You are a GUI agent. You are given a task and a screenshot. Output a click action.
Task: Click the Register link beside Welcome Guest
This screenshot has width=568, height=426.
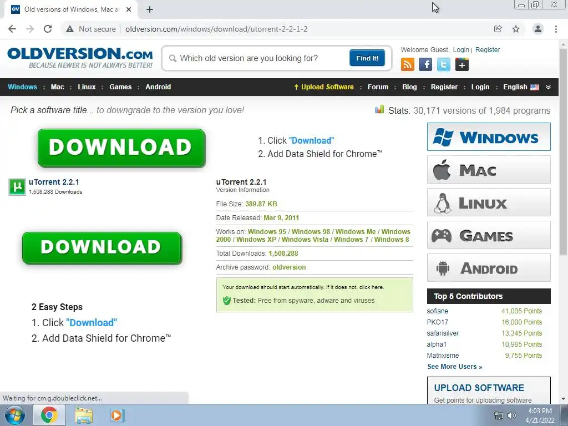pos(487,49)
